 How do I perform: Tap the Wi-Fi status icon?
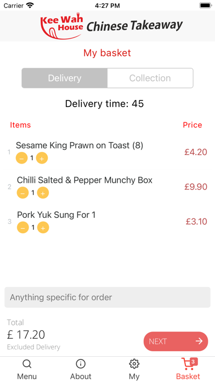pos(30,5)
